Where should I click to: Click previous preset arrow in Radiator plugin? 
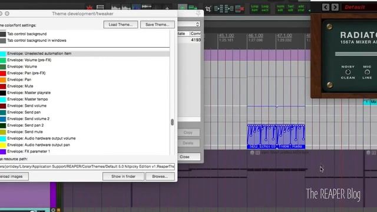point(326,7)
